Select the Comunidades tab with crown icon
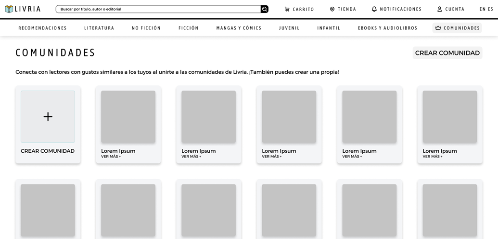 (x=457, y=28)
